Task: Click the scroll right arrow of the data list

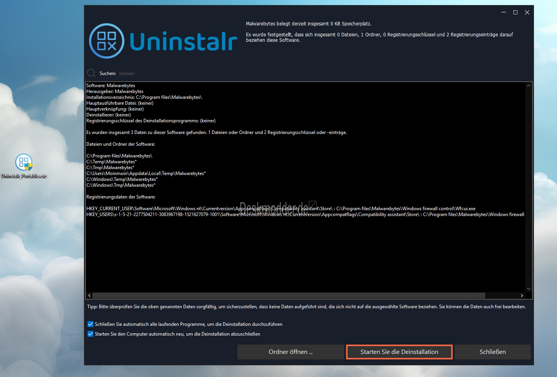Action: pos(522,296)
